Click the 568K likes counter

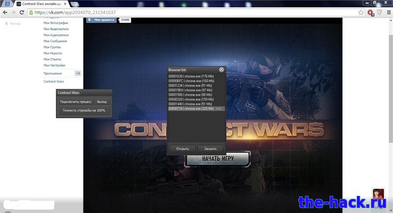(x=125, y=20)
